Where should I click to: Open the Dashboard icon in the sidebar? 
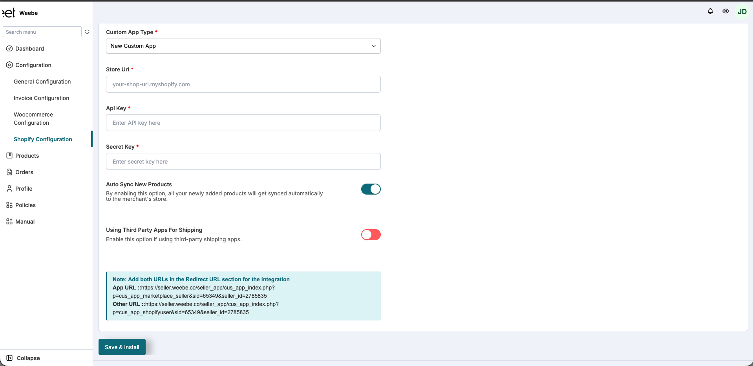[9, 48]
